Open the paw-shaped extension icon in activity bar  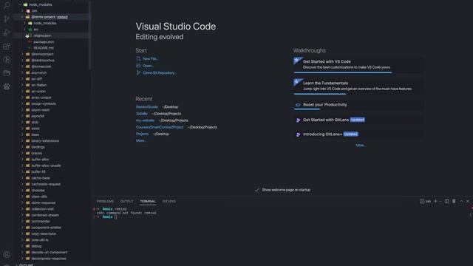(7, 86)
